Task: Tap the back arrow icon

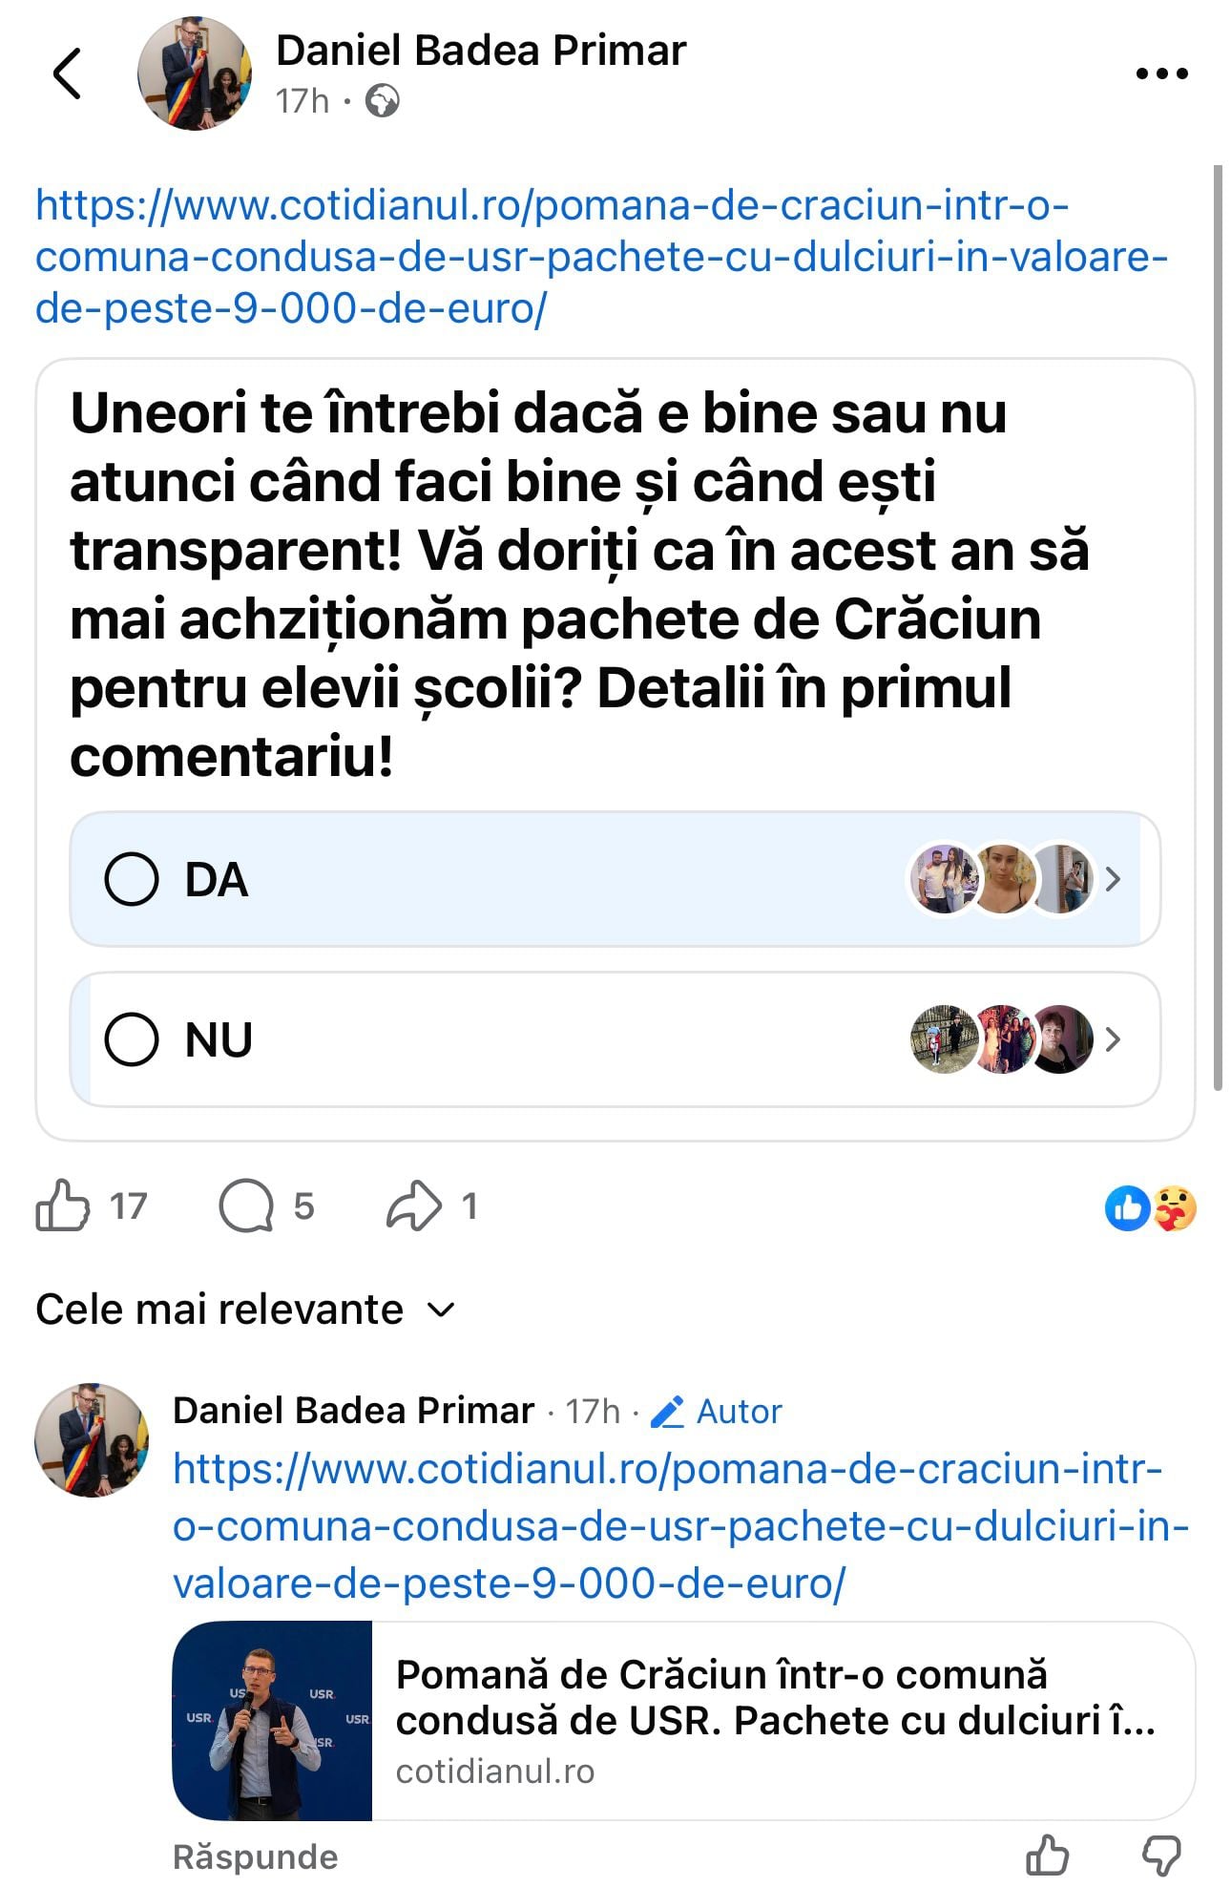Action: tap(67, 73)
